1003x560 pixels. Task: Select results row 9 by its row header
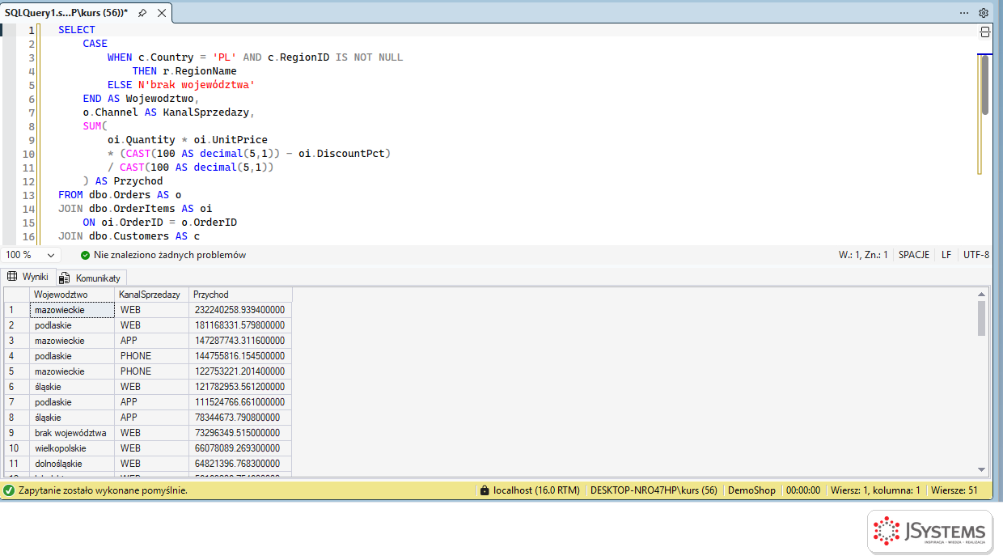click(x=17, y=433)
